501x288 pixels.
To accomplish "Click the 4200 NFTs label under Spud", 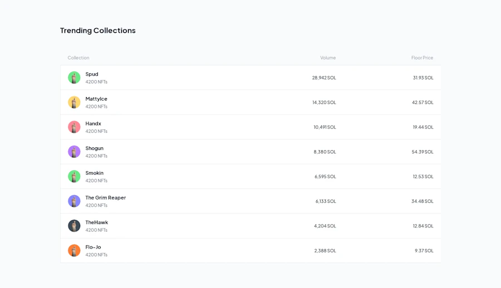I will pos(96,82).
